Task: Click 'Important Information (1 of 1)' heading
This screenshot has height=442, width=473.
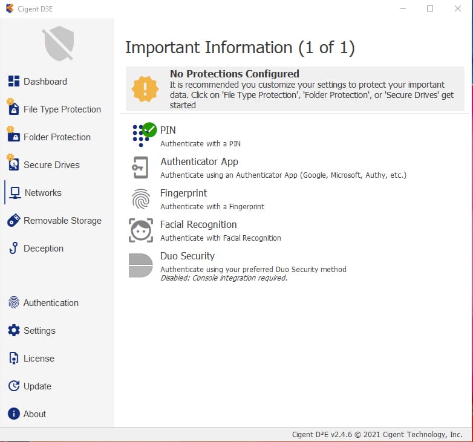Action: pyautogui.click(x=240, y=48)
